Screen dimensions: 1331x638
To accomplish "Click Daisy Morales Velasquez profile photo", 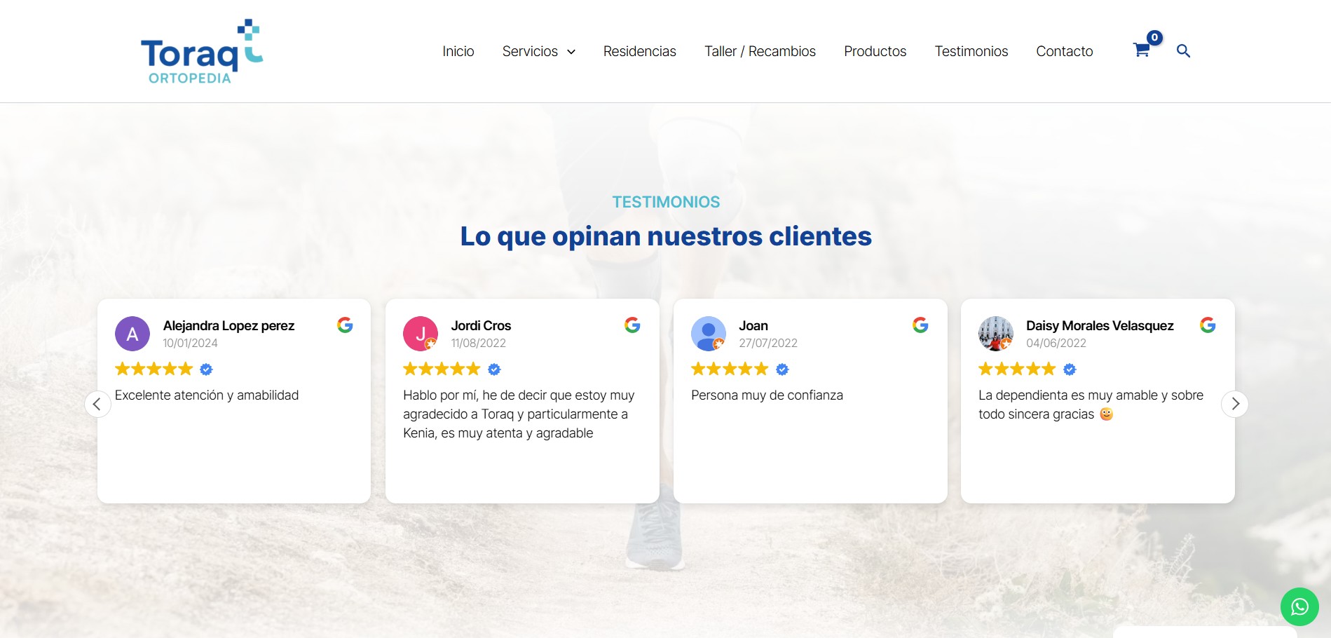I will (x=995, y=334).
